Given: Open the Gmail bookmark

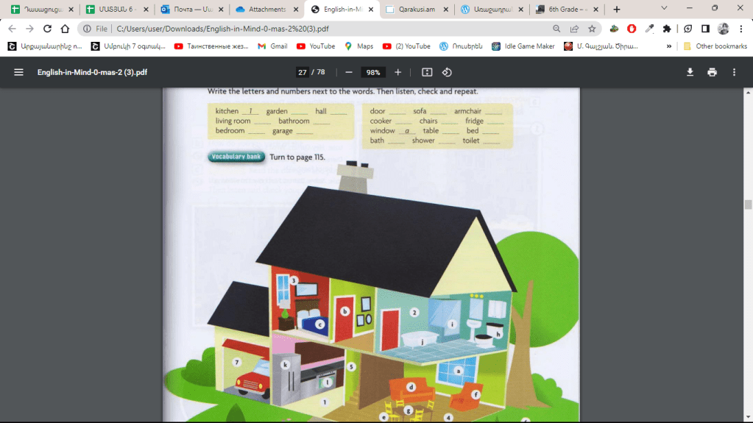Looking at the screenshot, I should (272, 46).
